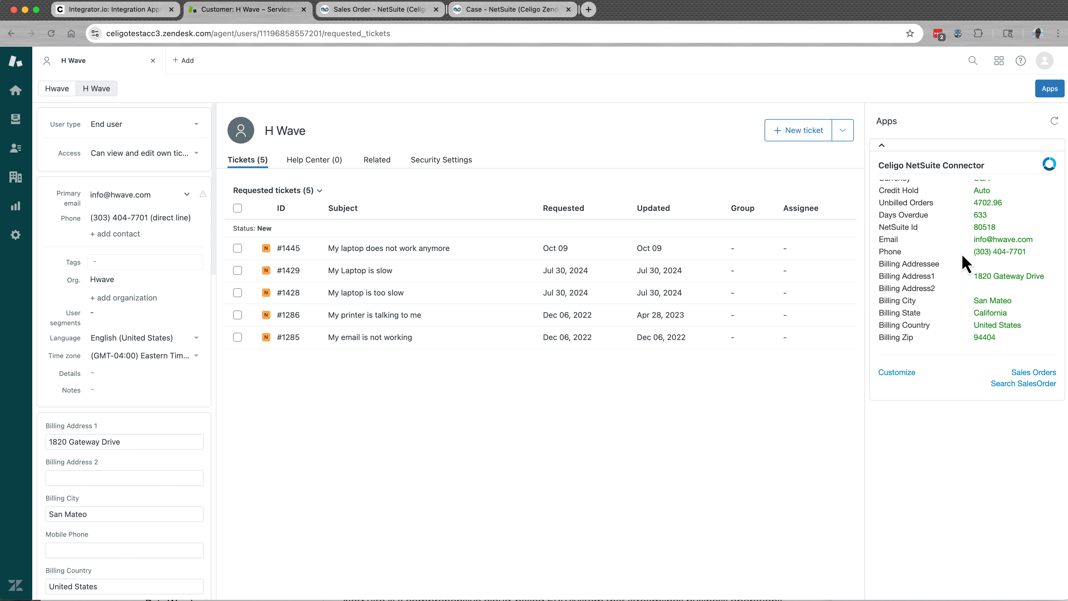The height and width of the screenshot is (601, 1068).
Task: Open the Help question mark icon
Action: 1020,61
